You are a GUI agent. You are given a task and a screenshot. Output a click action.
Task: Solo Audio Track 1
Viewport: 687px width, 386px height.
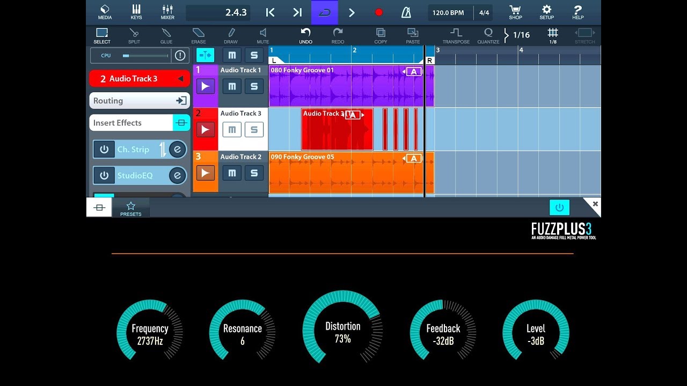point(254,86)
